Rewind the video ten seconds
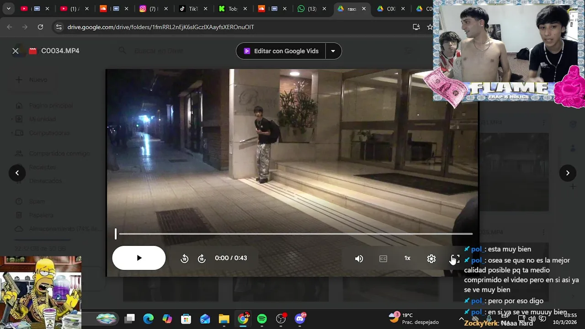 coord(185,259)
